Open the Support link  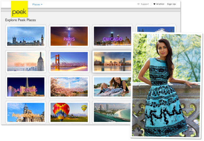tap(145, 4)
